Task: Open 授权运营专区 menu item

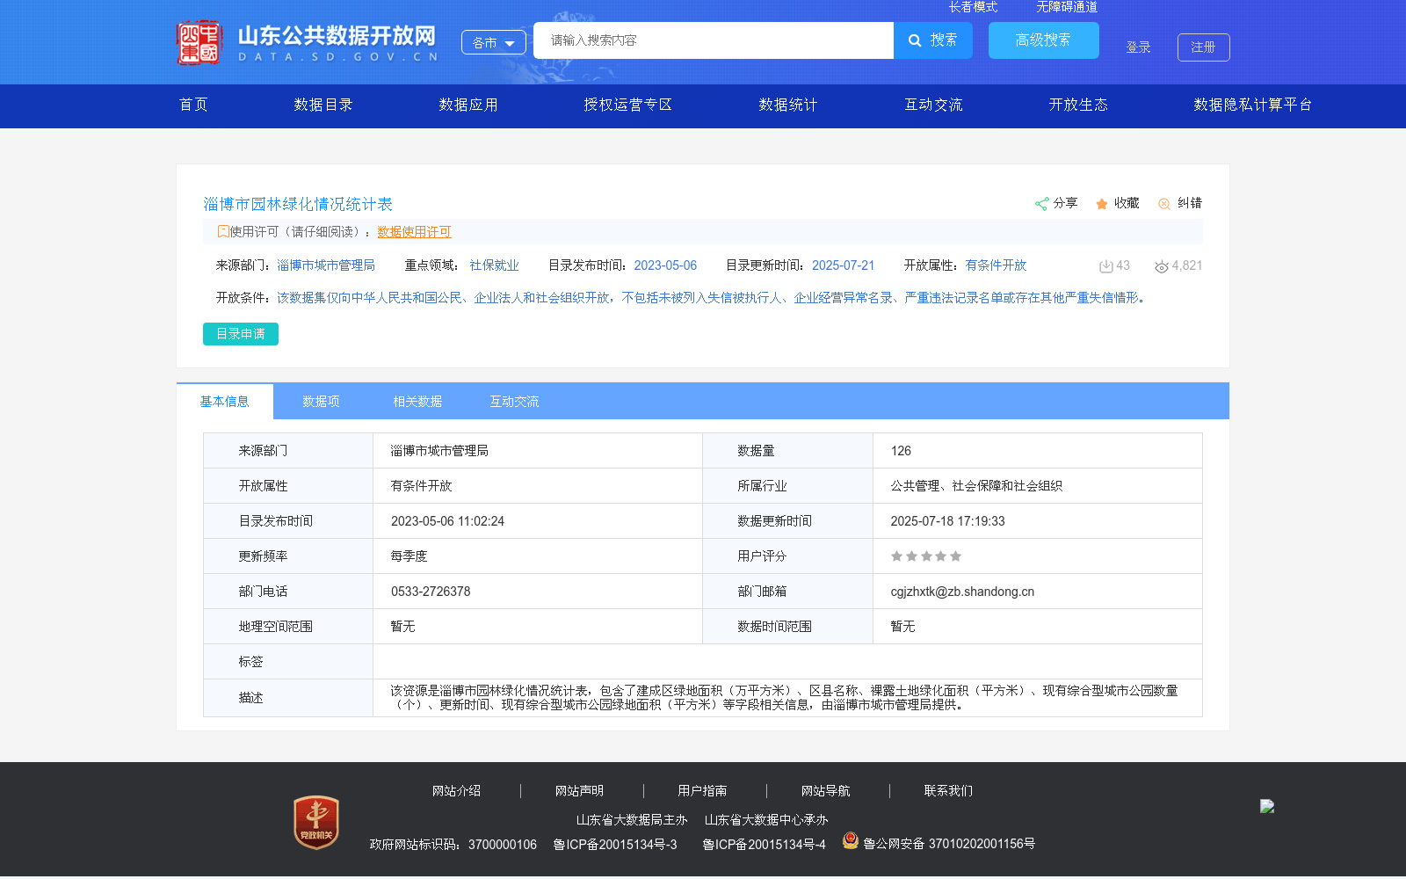Action: point(628,105)
